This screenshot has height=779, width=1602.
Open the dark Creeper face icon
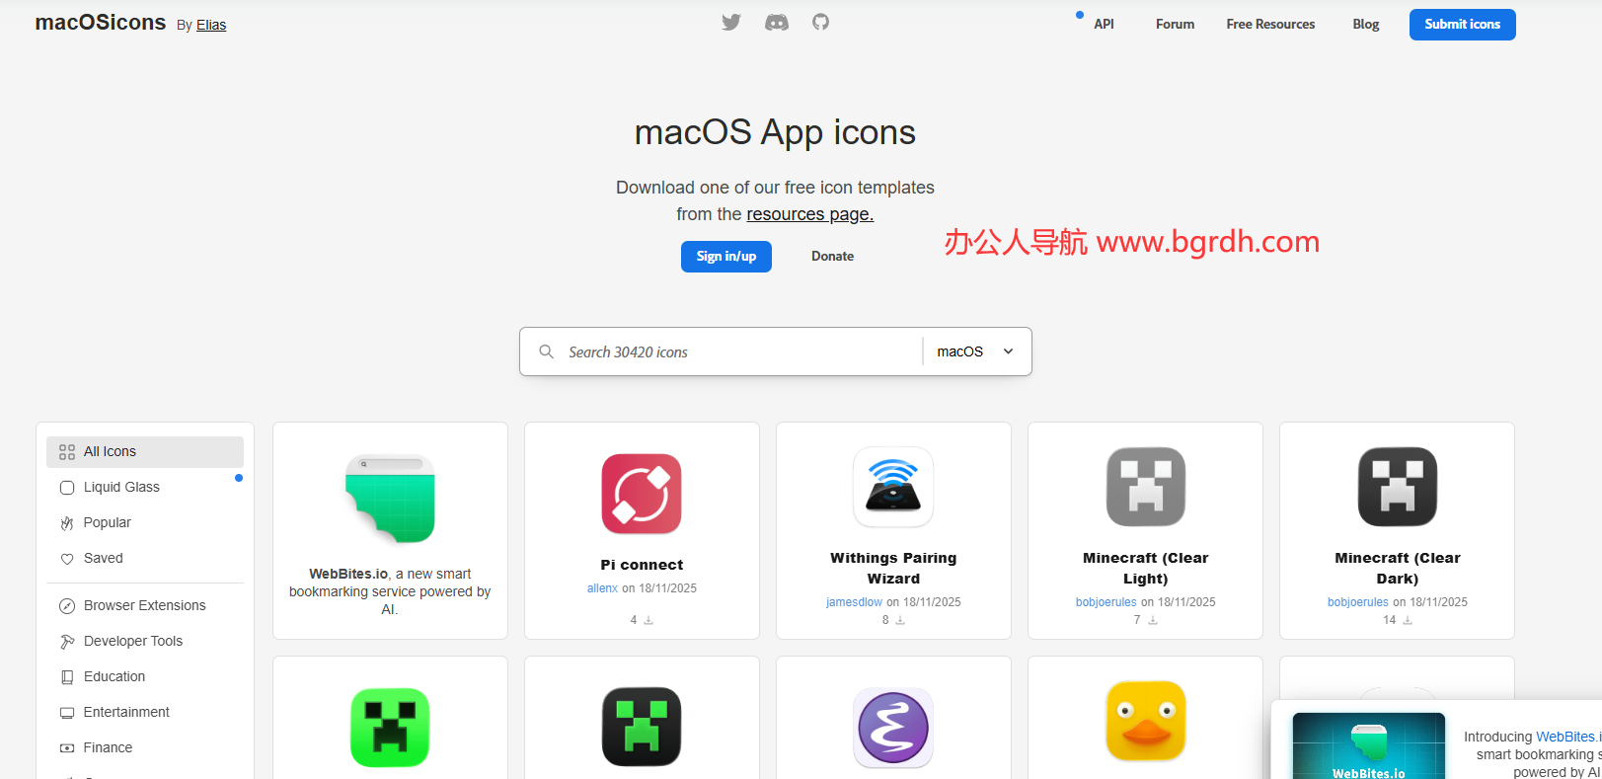(x=642, y=728)
